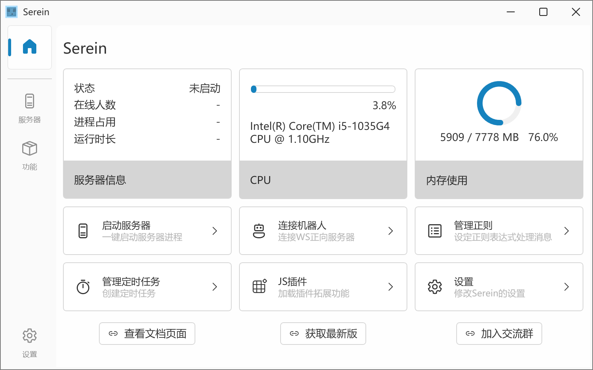Click the phone icon on 启动服务器 card
Viewport: 593px width, 370px height.
pos(83,231)
